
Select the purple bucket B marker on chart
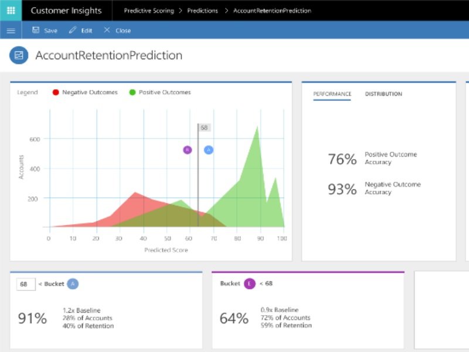pos(188,150)
